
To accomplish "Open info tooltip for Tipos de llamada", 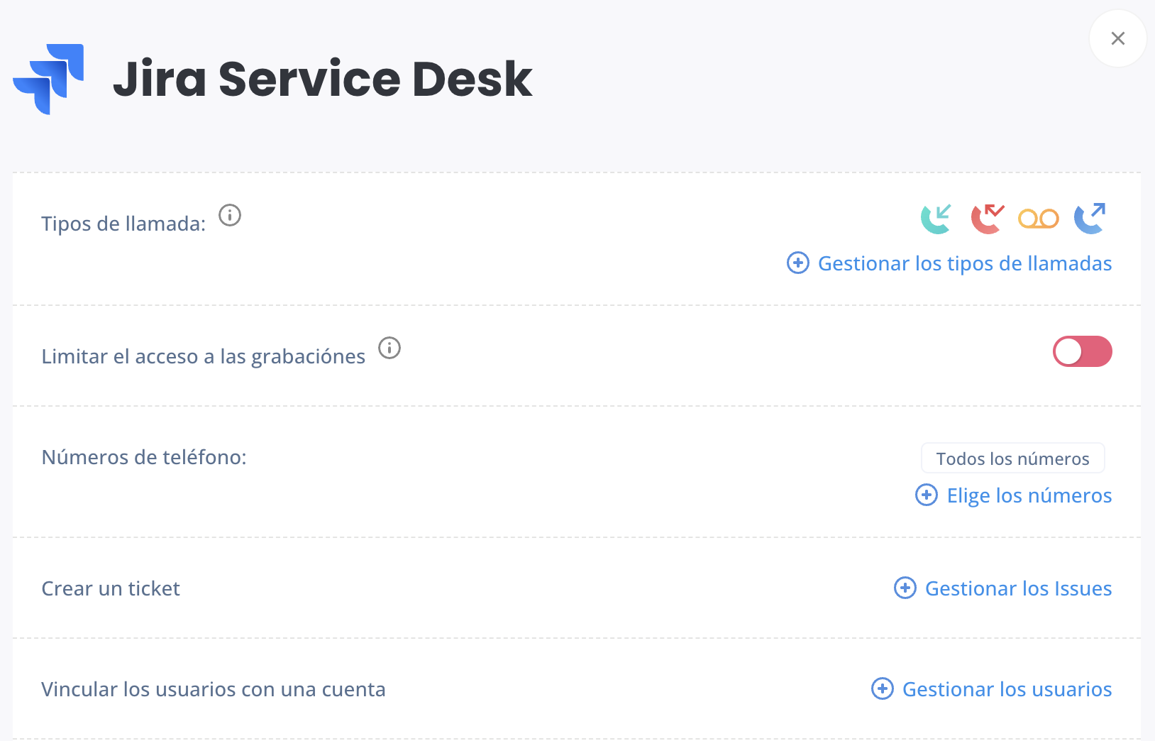I will pyautogui.click(x=230, y=215).
